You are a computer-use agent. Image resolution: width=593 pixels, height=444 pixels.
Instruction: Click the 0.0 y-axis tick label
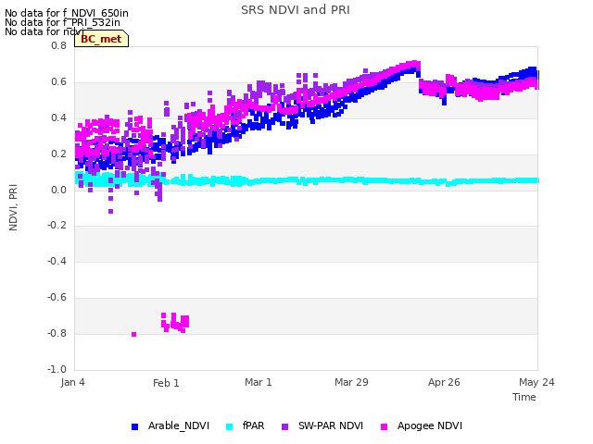point(58,190)
